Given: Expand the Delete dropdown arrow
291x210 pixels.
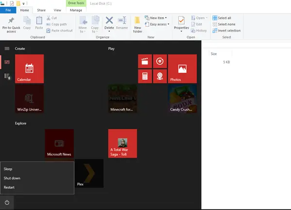Looking at the screenshot, I should pyautogui.click(x=109, y=32).
